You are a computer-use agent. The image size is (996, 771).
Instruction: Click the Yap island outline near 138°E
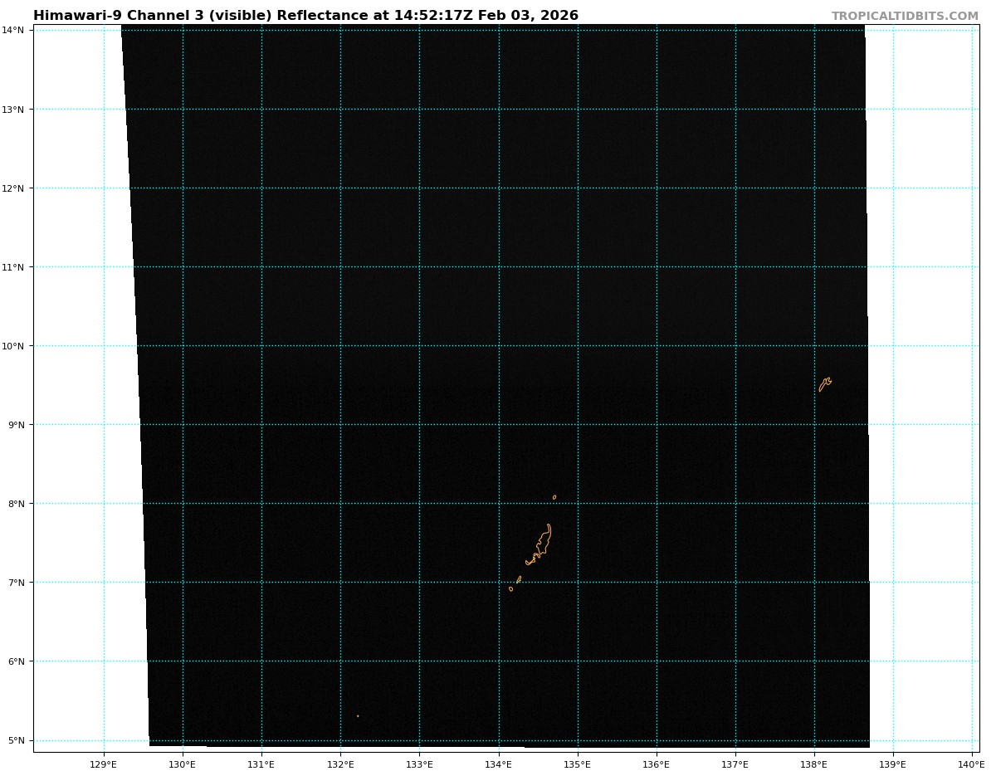point(824,383)
